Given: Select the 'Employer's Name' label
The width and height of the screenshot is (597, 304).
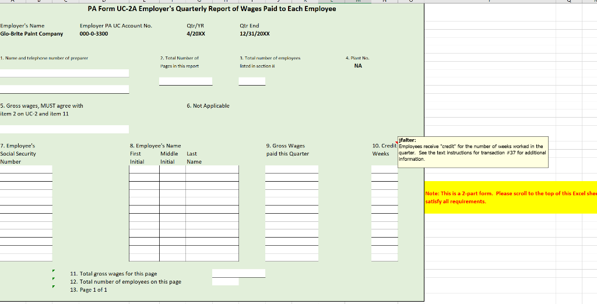Looking at the screenshot, I should pyautogui.click(x=22, y=26).
